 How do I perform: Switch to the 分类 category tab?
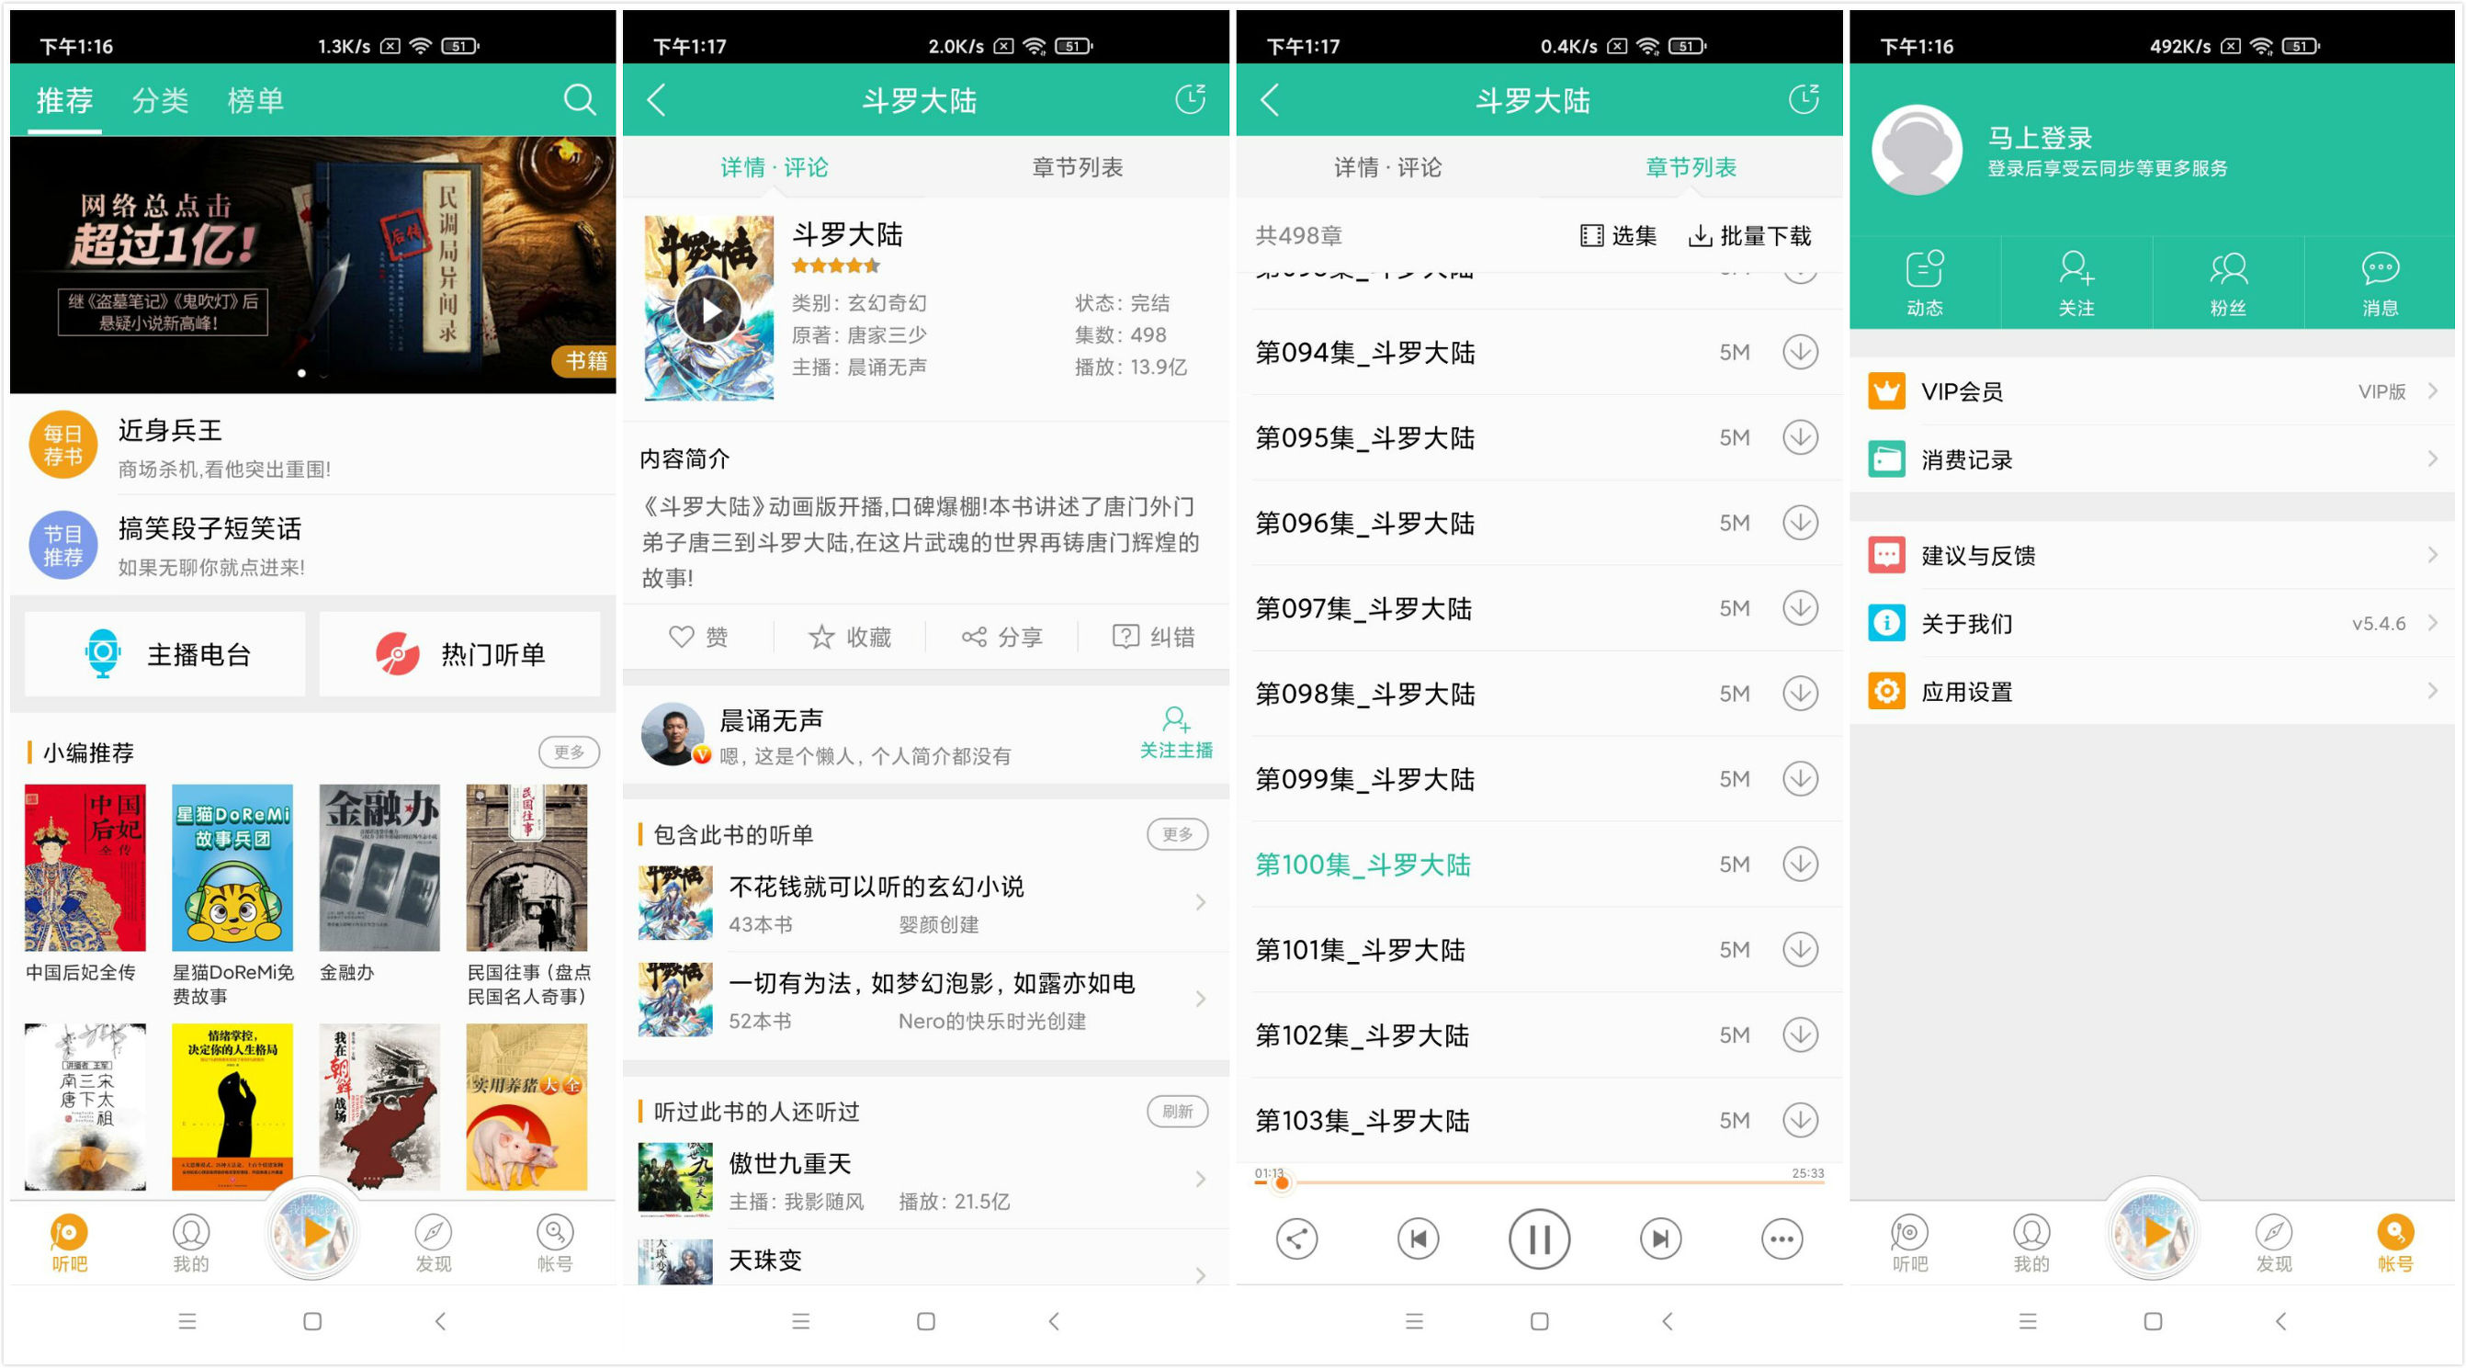pyautogui.click(x=160, y=99)
